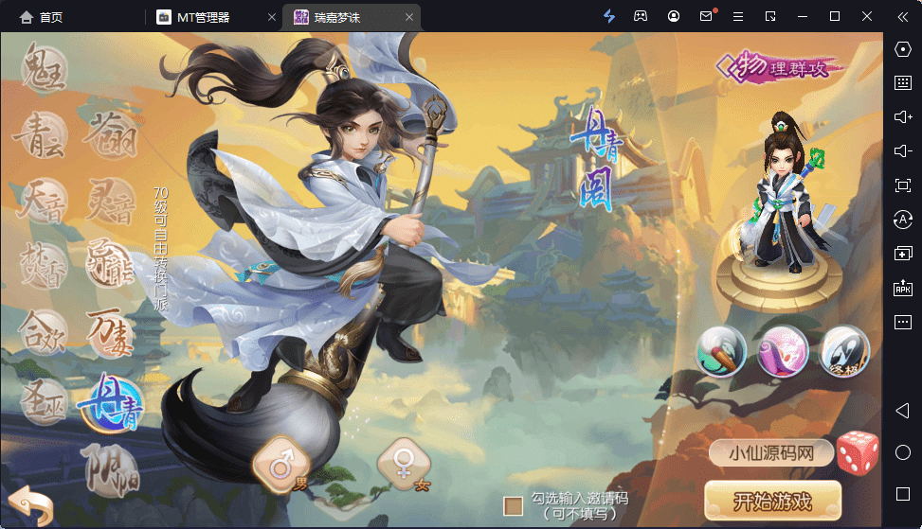Screen dimensions: 922x529
Task: Pick the 焚香 faction icon
Action: pos(43,267)
